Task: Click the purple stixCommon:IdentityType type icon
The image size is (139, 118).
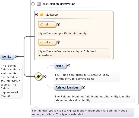Action: [x=39, y=4]
